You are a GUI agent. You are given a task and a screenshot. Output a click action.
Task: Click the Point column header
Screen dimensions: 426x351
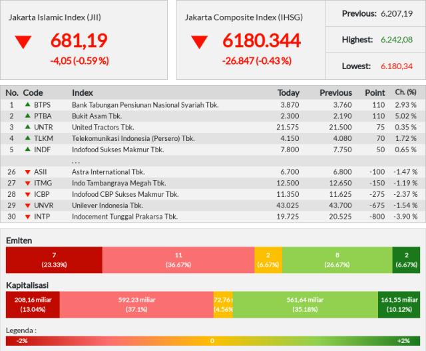coord(375,93)
